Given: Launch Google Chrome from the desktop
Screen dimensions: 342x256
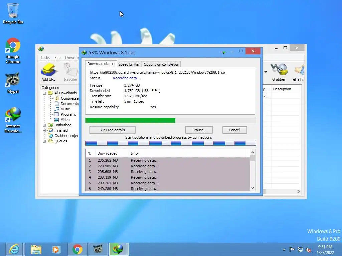Looking at the screenshot, I should pos(13,51).
